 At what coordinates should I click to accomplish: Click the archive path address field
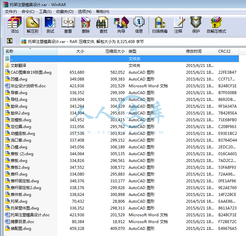[x=133, y=41]
